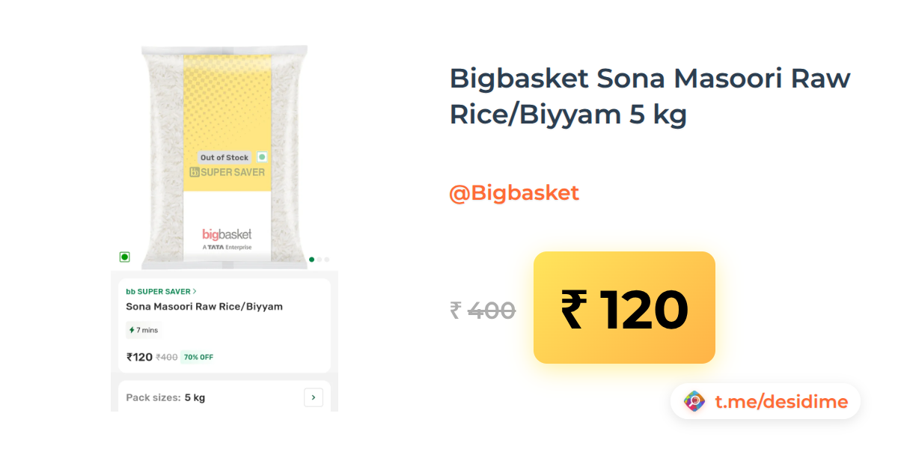The image size is (898, 449).
Task: Expand the bb SUPER SAVER chevron
Action: tap(195, 291)
